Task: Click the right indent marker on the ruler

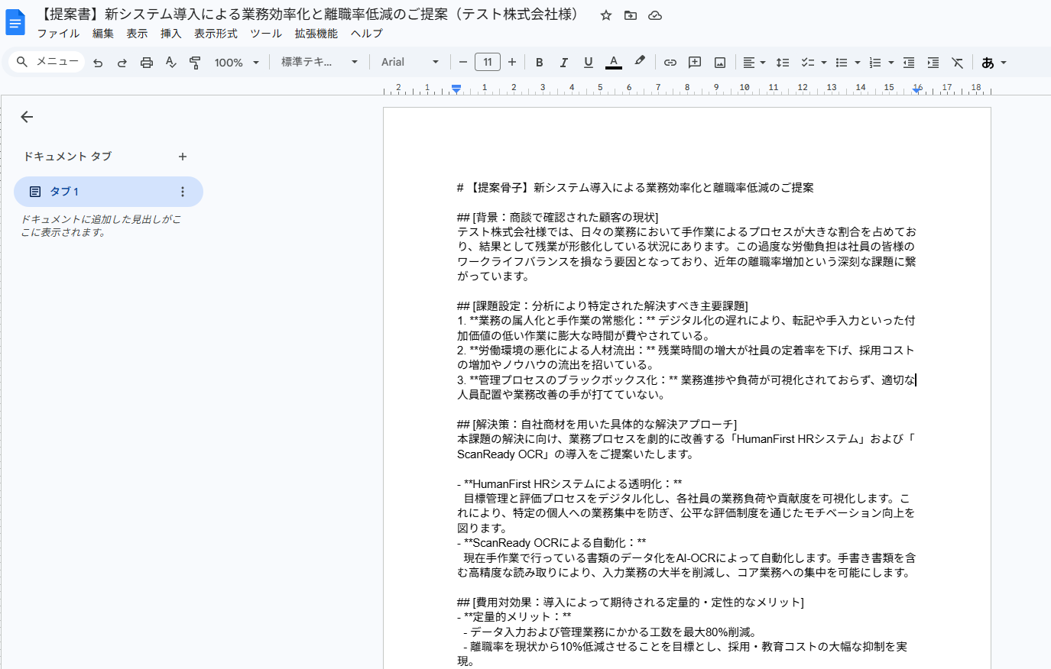Action: coord(916,89)
